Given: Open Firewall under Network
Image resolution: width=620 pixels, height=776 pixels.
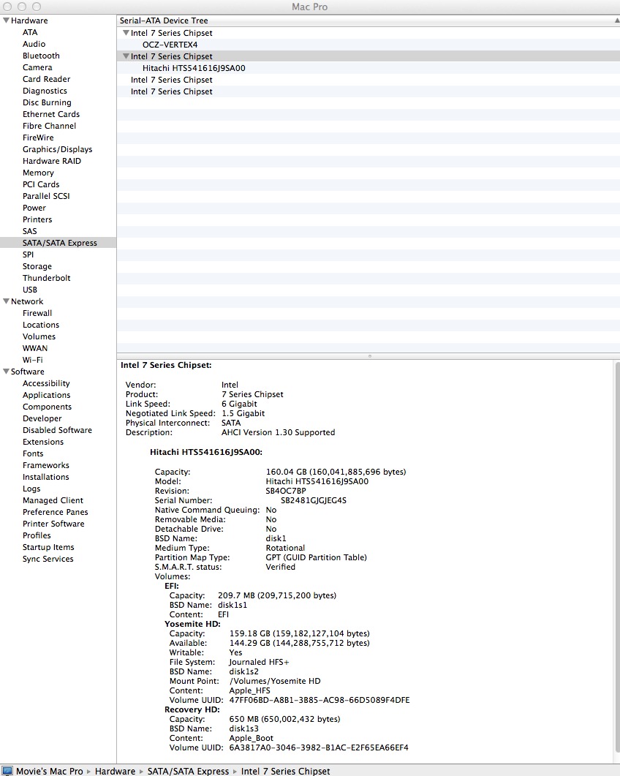Looking at the screenshot, I should click(37, 313).
